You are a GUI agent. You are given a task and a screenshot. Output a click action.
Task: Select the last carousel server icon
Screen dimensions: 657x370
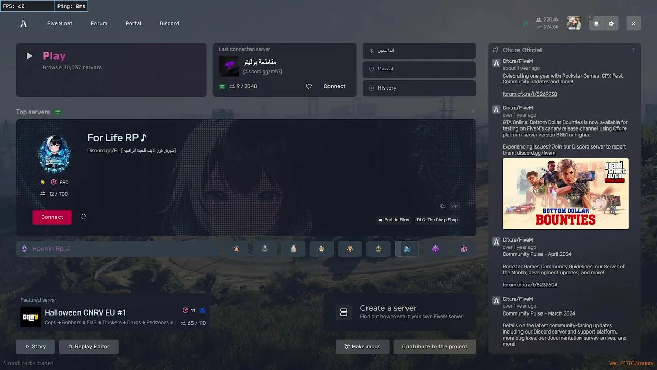[x=464, y=249]
